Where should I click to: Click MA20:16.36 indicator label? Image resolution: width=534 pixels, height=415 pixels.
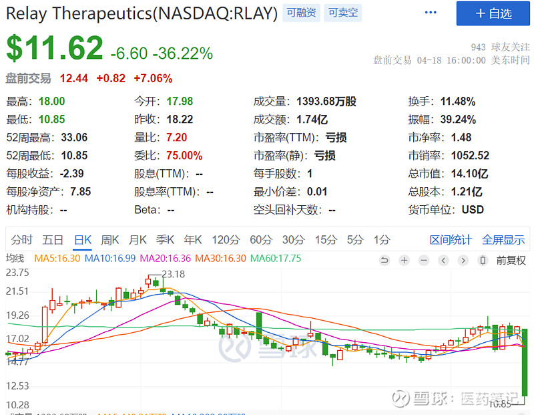click(166, 259)
